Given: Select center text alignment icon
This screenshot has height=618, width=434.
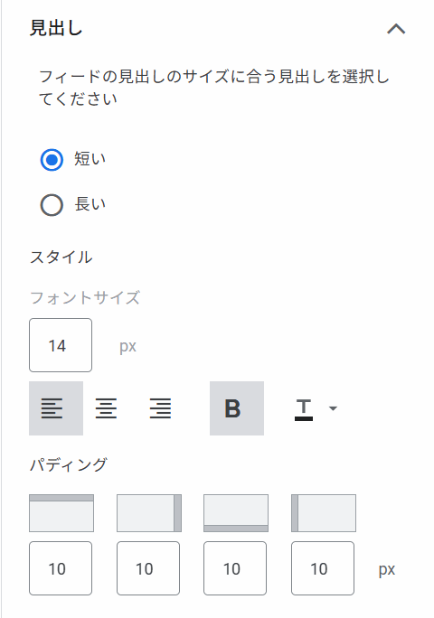Looking at the screenshot, I should click(106, 407).
